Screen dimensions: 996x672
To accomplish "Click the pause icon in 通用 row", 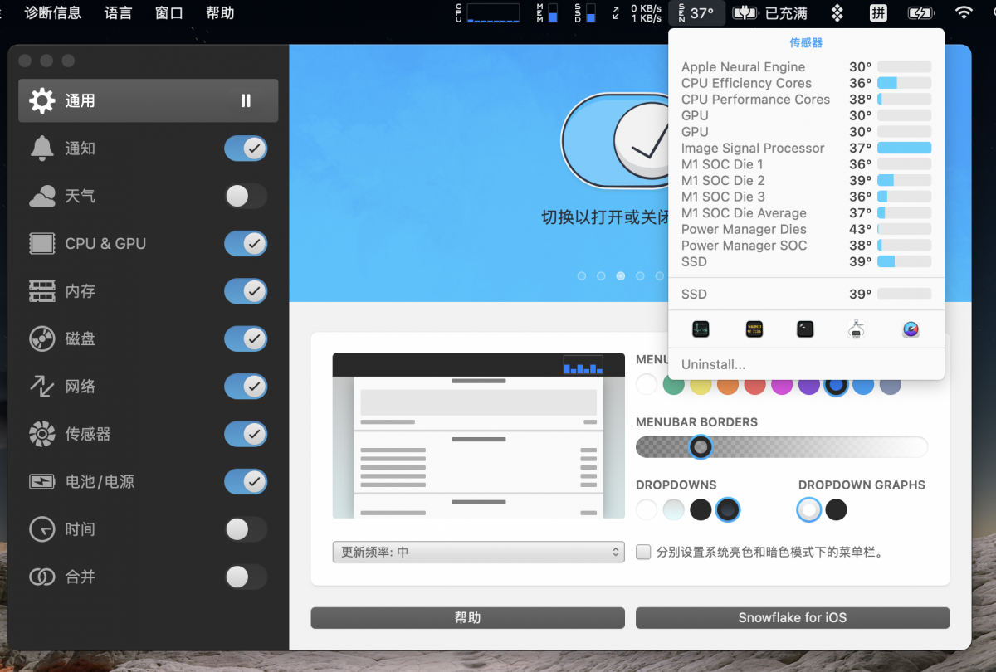I will (x=246, y=100).
